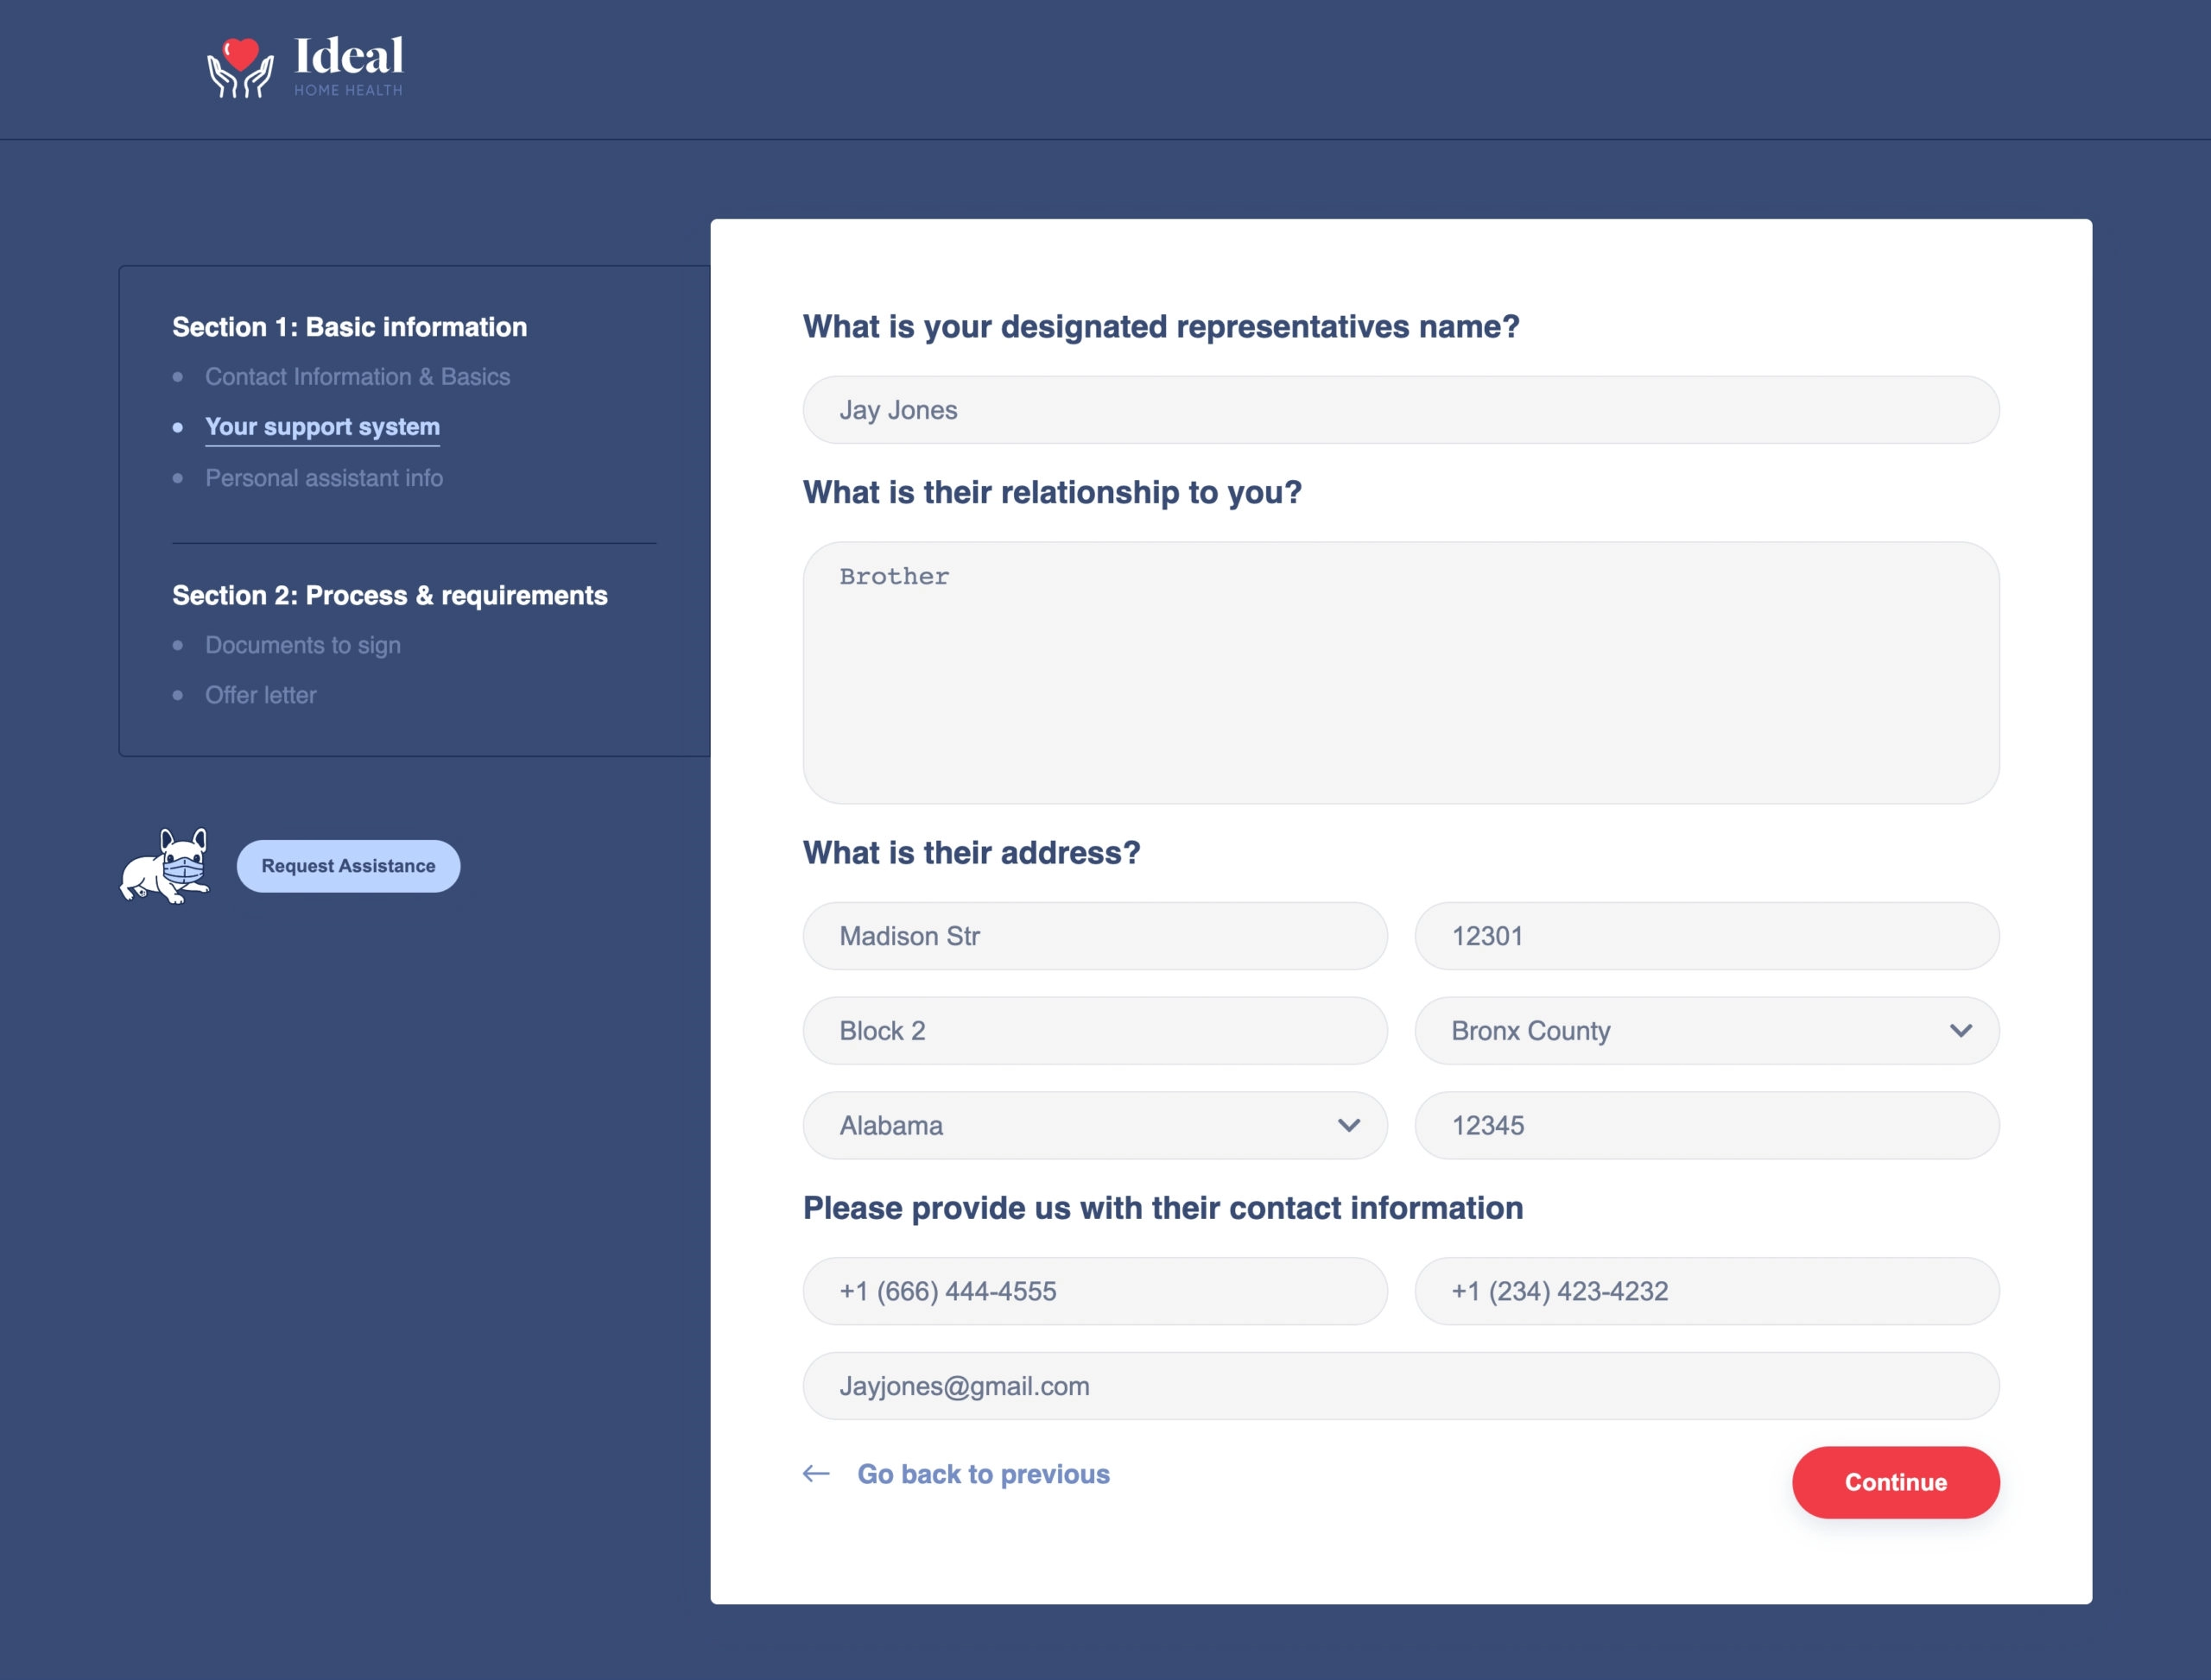Go to Contact Information & Basics step
The height and width of the screenshot is (1680, 2211).
pyautogui.click(x=358, y=377)
